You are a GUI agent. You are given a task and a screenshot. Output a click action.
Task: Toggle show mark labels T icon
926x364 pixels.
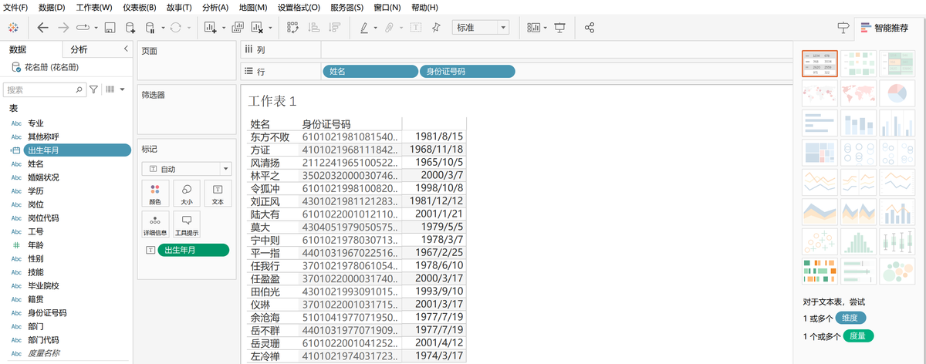(x=415, y=28)
